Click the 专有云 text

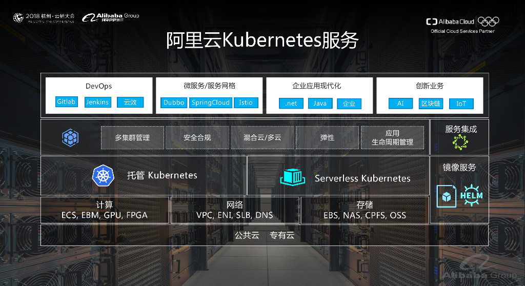click(282, 235)
